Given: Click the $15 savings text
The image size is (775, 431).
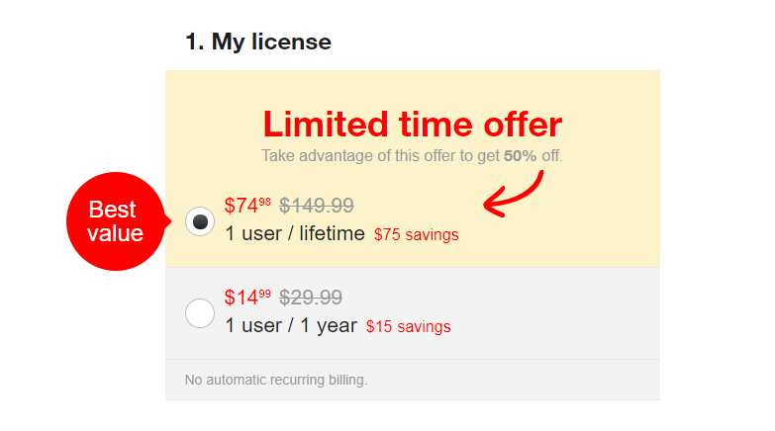Looking at the screenshot, I should coord(408,326).
